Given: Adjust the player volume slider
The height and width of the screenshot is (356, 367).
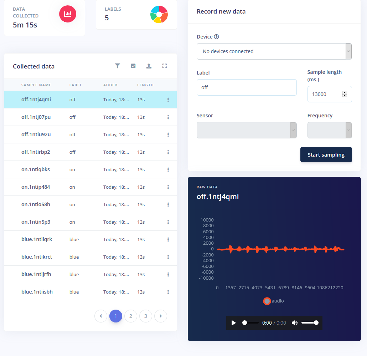Looking at the screenshot, I should pyautogui.click(x=310, y=323).
